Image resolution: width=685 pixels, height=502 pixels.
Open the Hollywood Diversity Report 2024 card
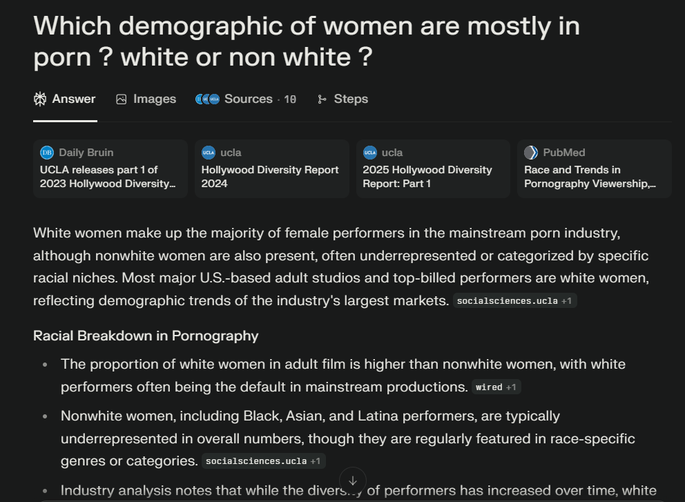[x=272, y=168]
